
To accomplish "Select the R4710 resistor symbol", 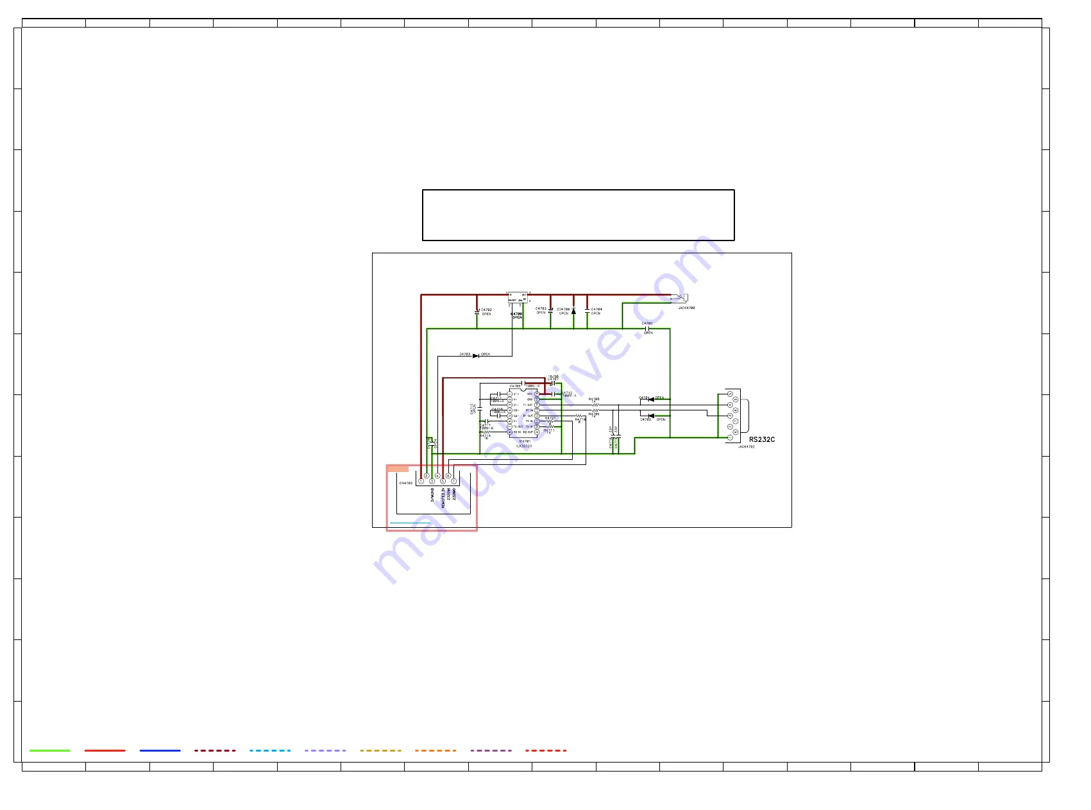I will [x=579, y=416].
